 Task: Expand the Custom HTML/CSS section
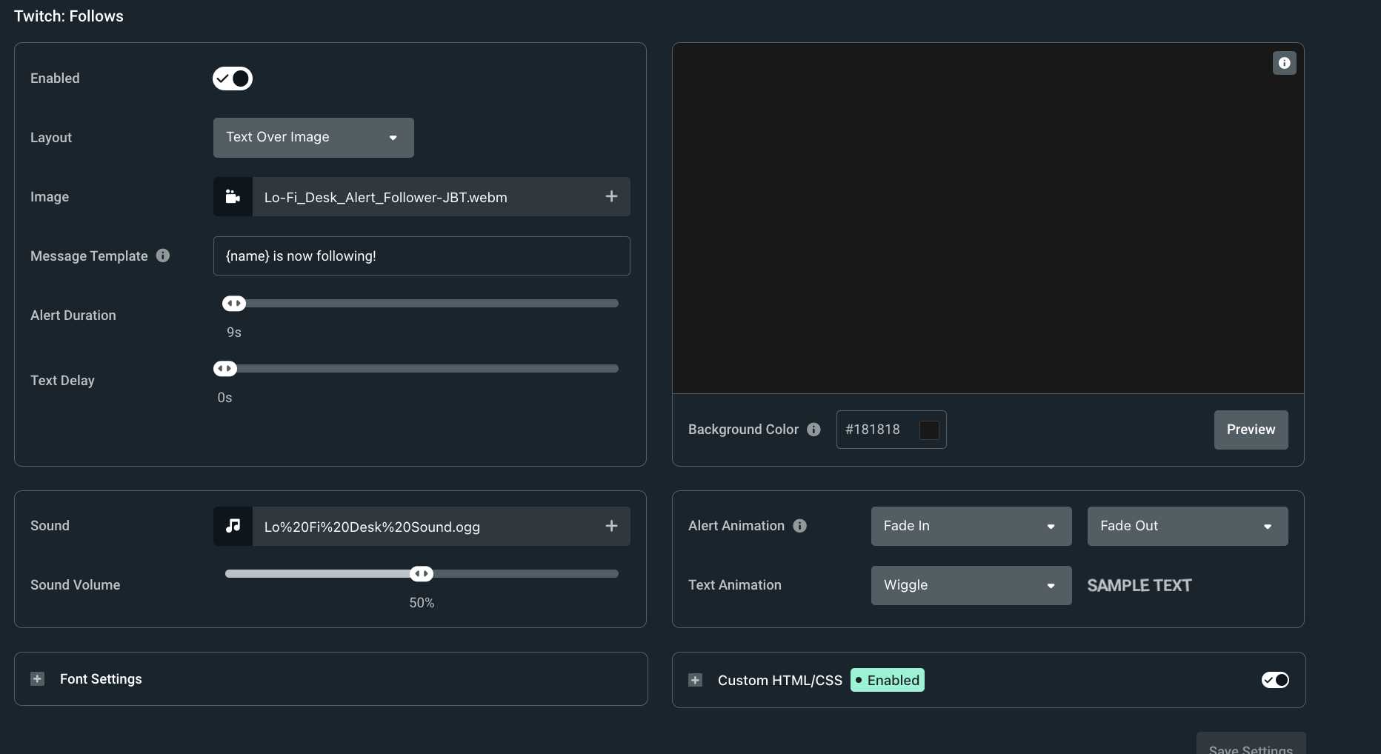tap(695, 680)
